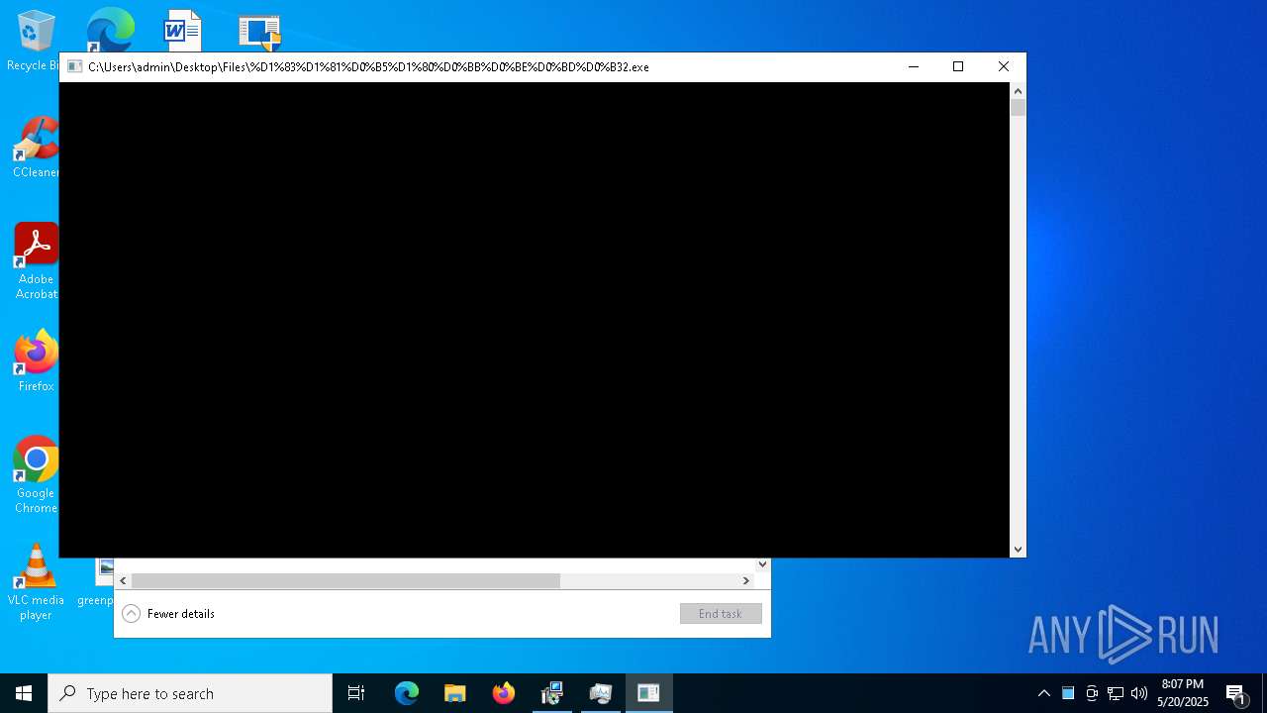The width and height of the screenshot is (1267, 713).
Task: Minimize the console window
Action: [x=913, y=67]
